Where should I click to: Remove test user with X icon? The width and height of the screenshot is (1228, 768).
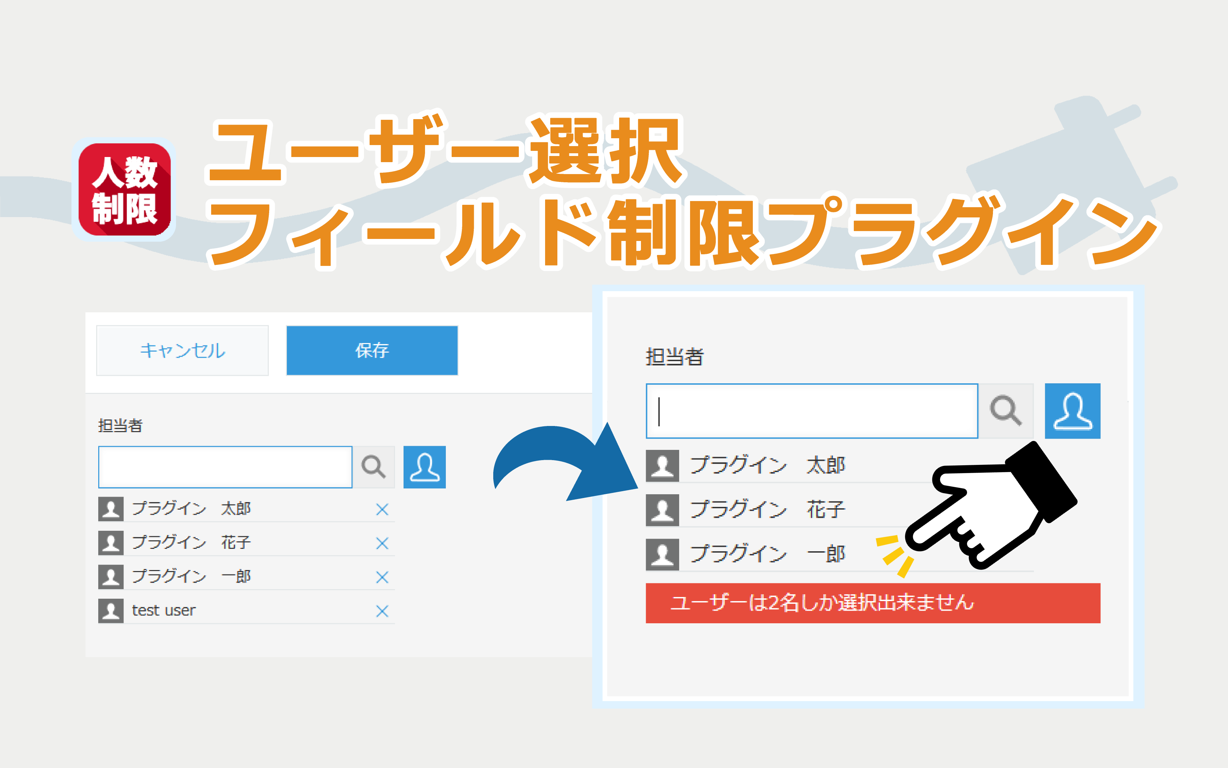pos(382,611)
